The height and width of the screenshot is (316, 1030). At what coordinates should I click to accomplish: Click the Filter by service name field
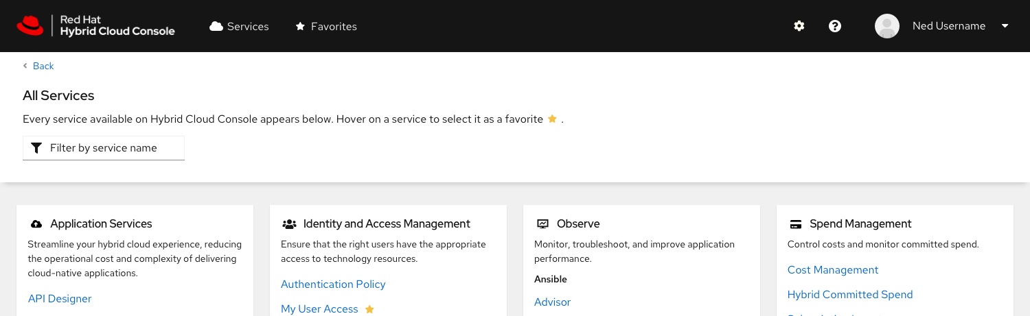pos(104,148)
